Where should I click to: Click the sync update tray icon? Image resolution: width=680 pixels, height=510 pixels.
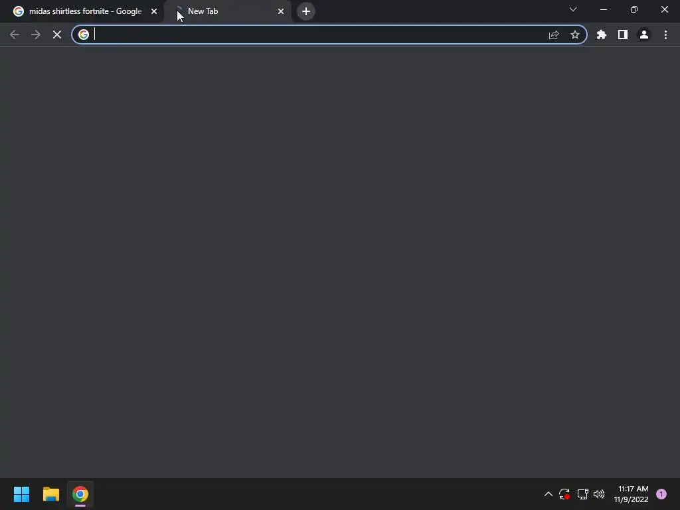click(x=564, y=494)
